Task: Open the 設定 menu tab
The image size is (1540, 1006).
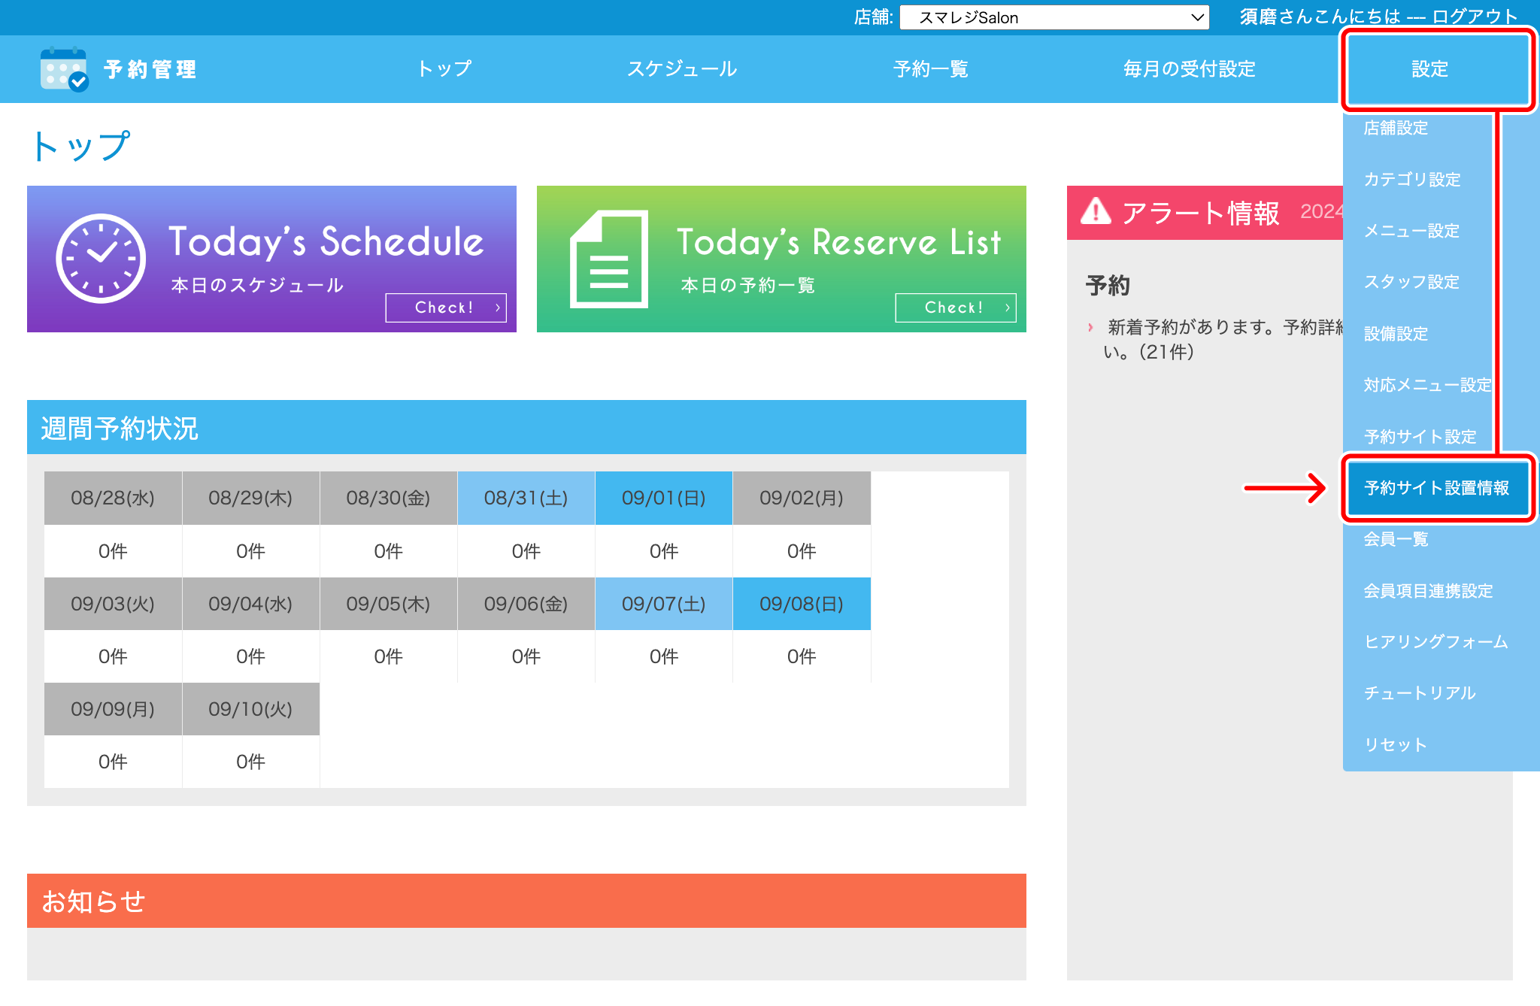Action: pos(1429,69)
